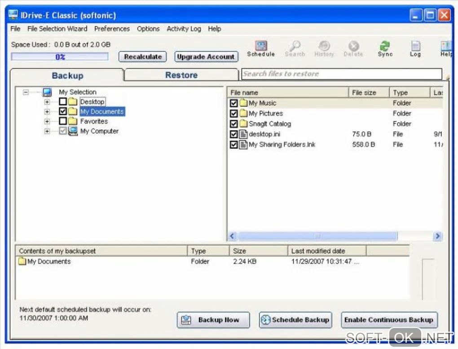Click the file list scroll right arrow
The height and width of the screenshot is (349, 458).
pos(437,236)
